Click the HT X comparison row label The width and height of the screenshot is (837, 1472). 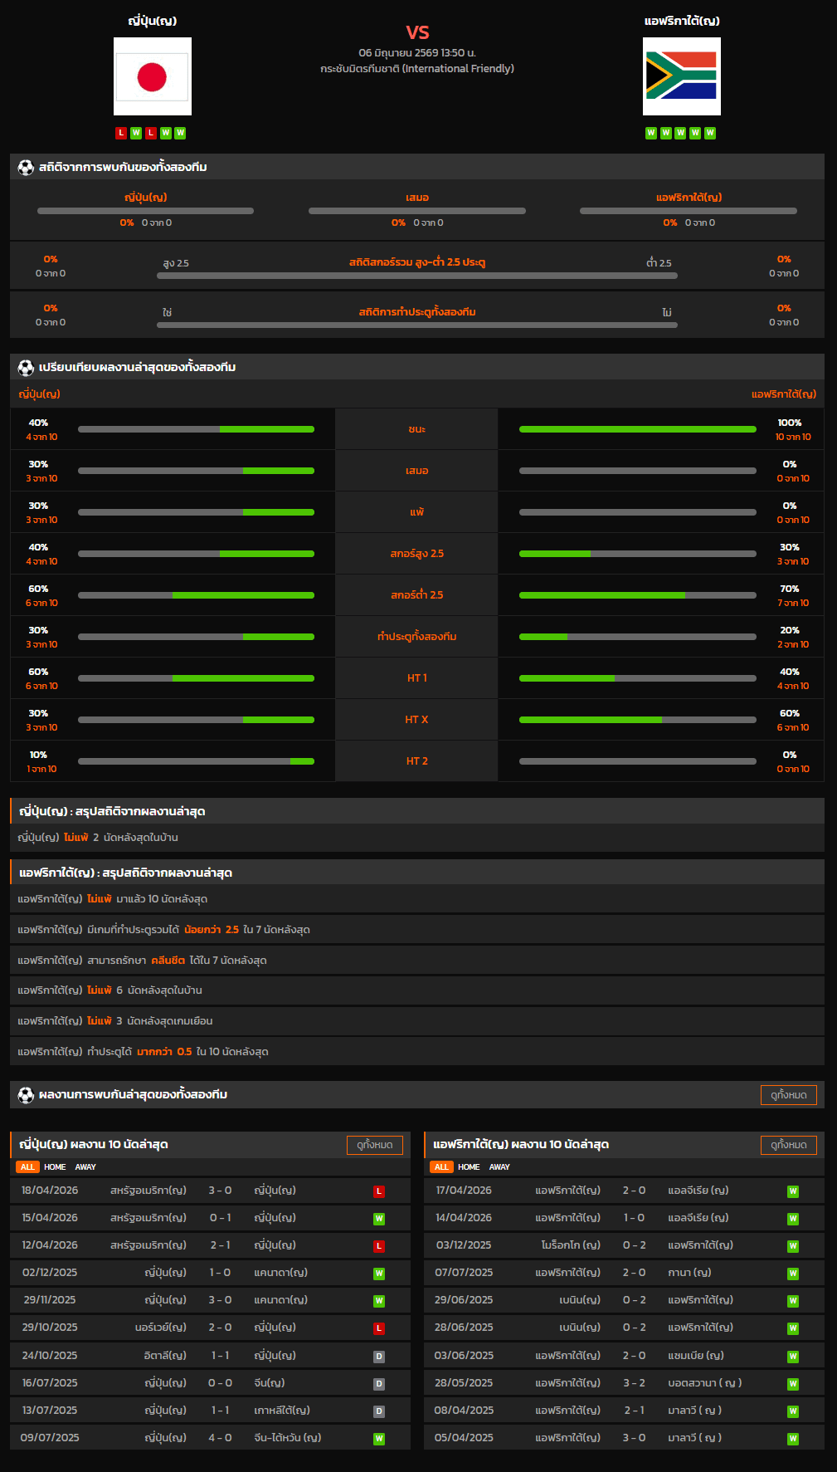416,720
